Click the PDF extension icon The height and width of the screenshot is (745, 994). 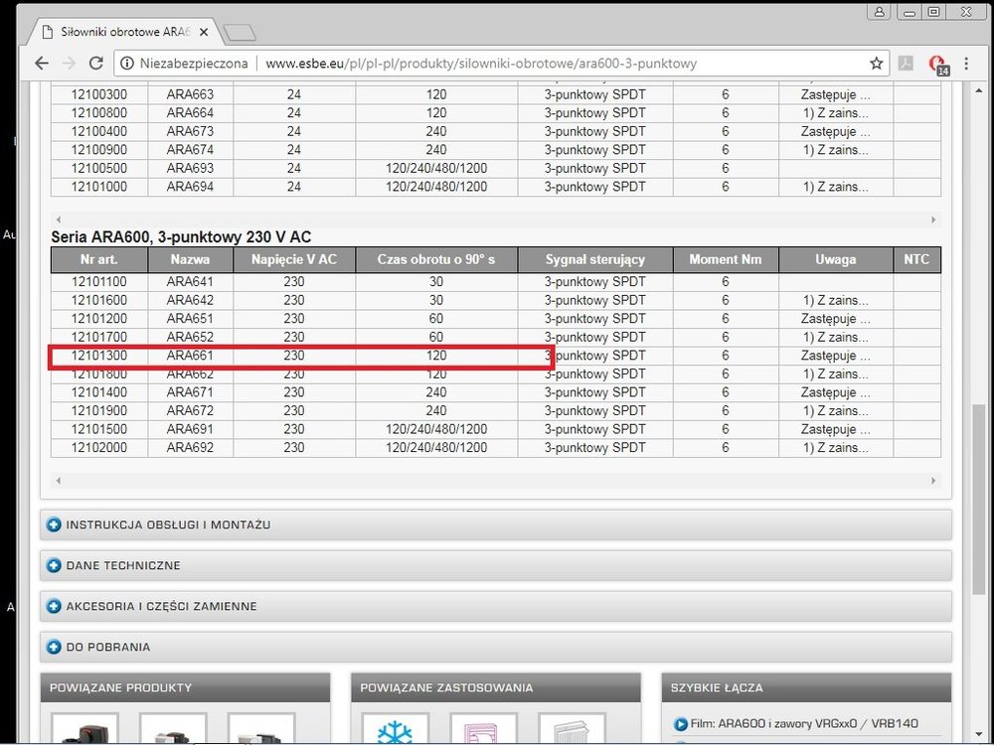[906, 63]
